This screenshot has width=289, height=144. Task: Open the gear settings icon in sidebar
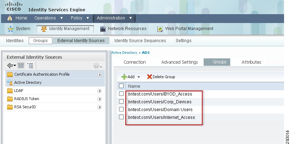96,65
